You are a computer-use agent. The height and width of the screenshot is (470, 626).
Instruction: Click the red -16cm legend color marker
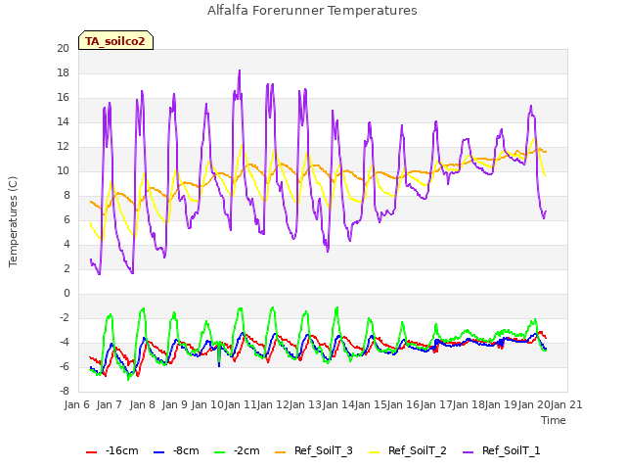coord(91,452)
